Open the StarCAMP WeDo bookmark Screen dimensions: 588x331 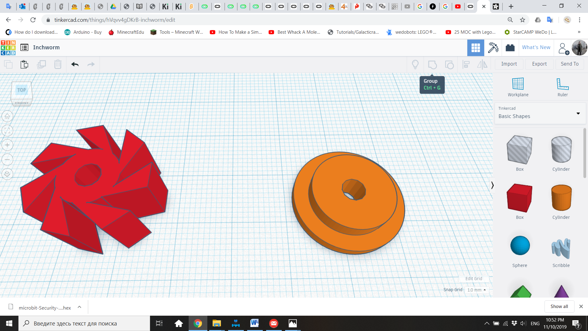[530, 32]
